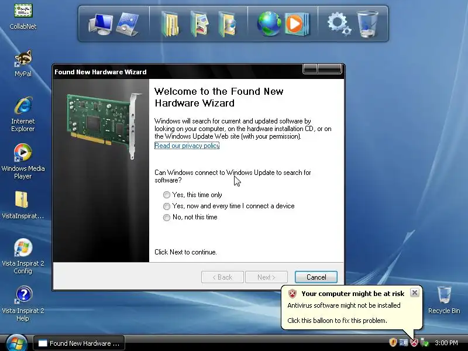468x351 pixels.
Task: Click the calculator-style tray icon
Action: point(404,343)
